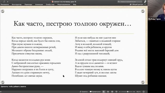Go to the Рецензирование tab
Image resolution: width=165 pixels, height=93 pixels.
click(x=64, y=5)
